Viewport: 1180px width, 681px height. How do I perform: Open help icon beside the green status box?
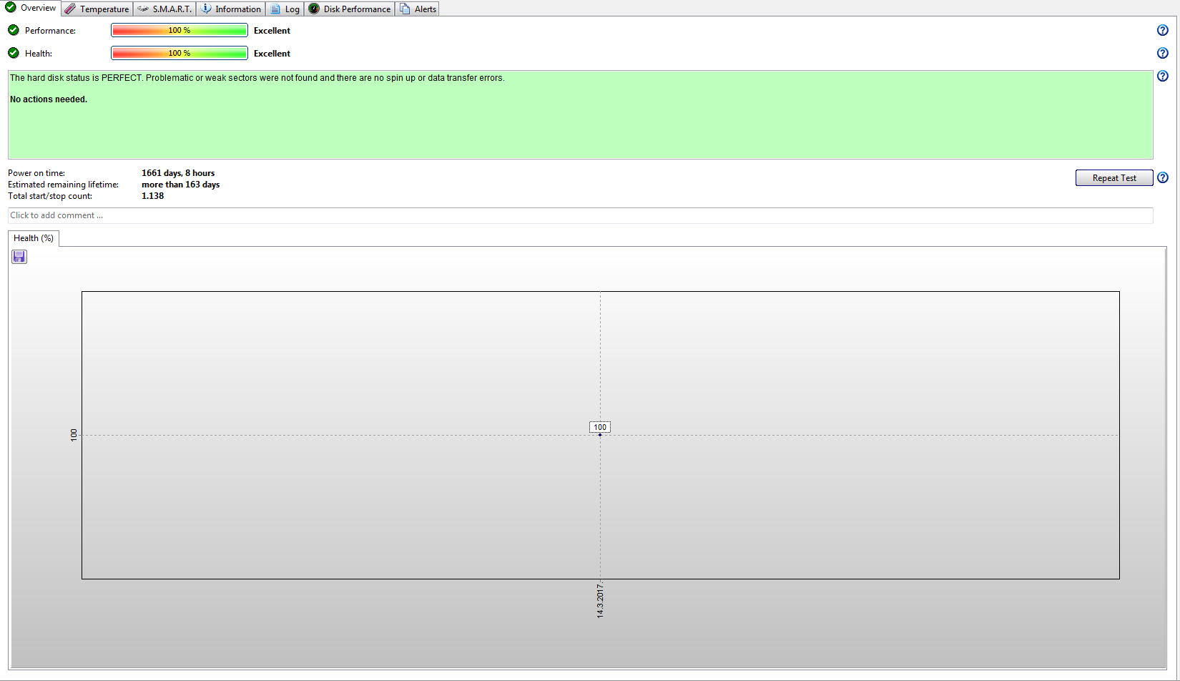pos(1162,76)
